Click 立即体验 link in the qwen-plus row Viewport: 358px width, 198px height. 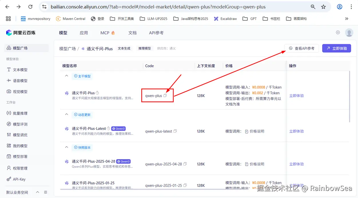coord(297,96)
